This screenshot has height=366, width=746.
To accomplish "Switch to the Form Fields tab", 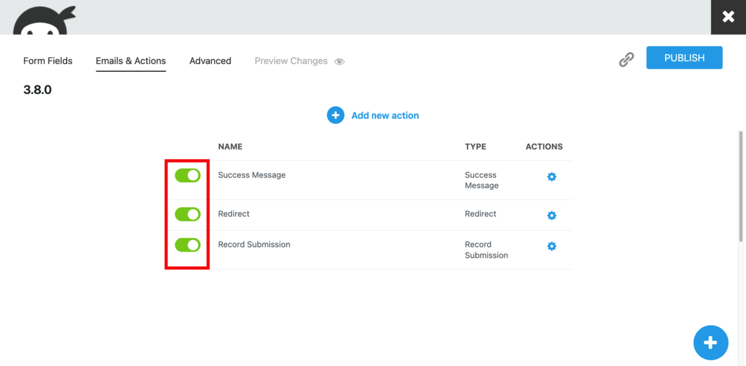I will (47, 61).
